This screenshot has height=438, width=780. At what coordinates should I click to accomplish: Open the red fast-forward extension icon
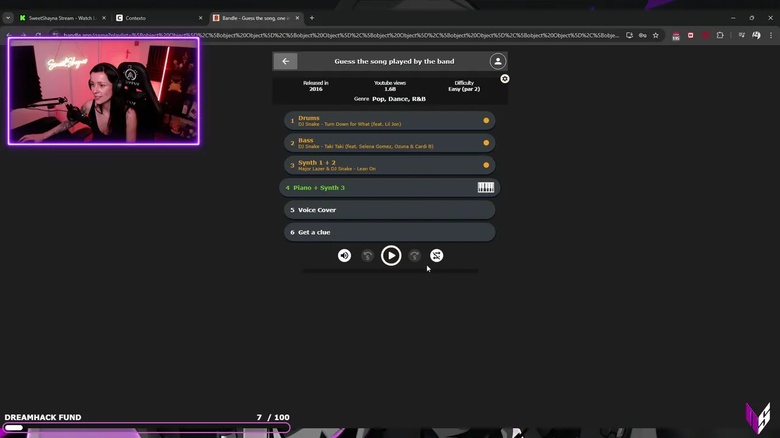tap(690, 35)
